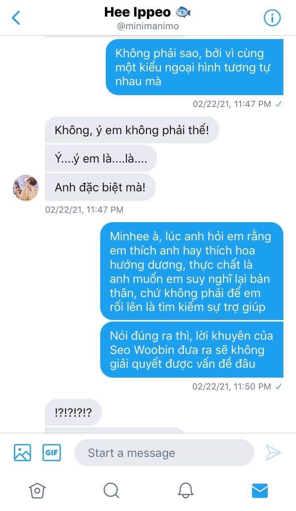Select the blue message starting "Minhee à"

click(x=192, y=271)
